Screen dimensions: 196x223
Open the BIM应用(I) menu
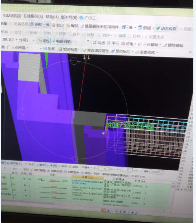[x=12, y=16]
